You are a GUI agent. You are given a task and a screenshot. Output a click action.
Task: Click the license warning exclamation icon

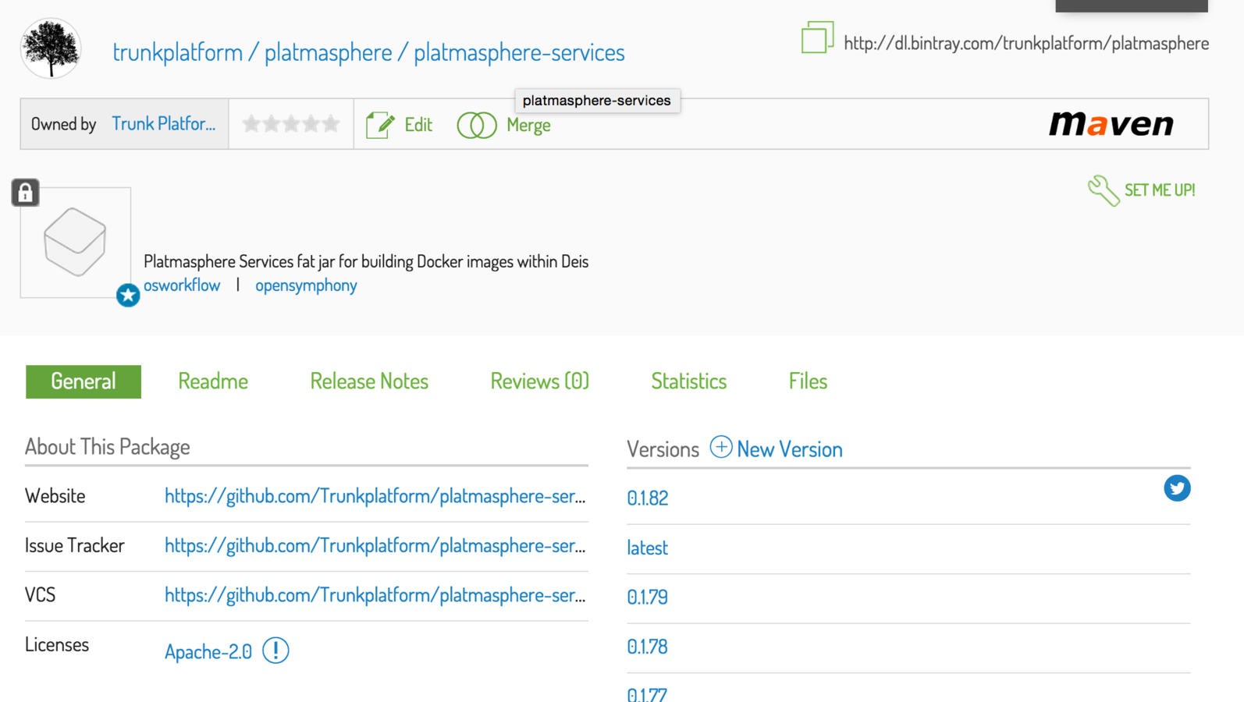(275, 650)
